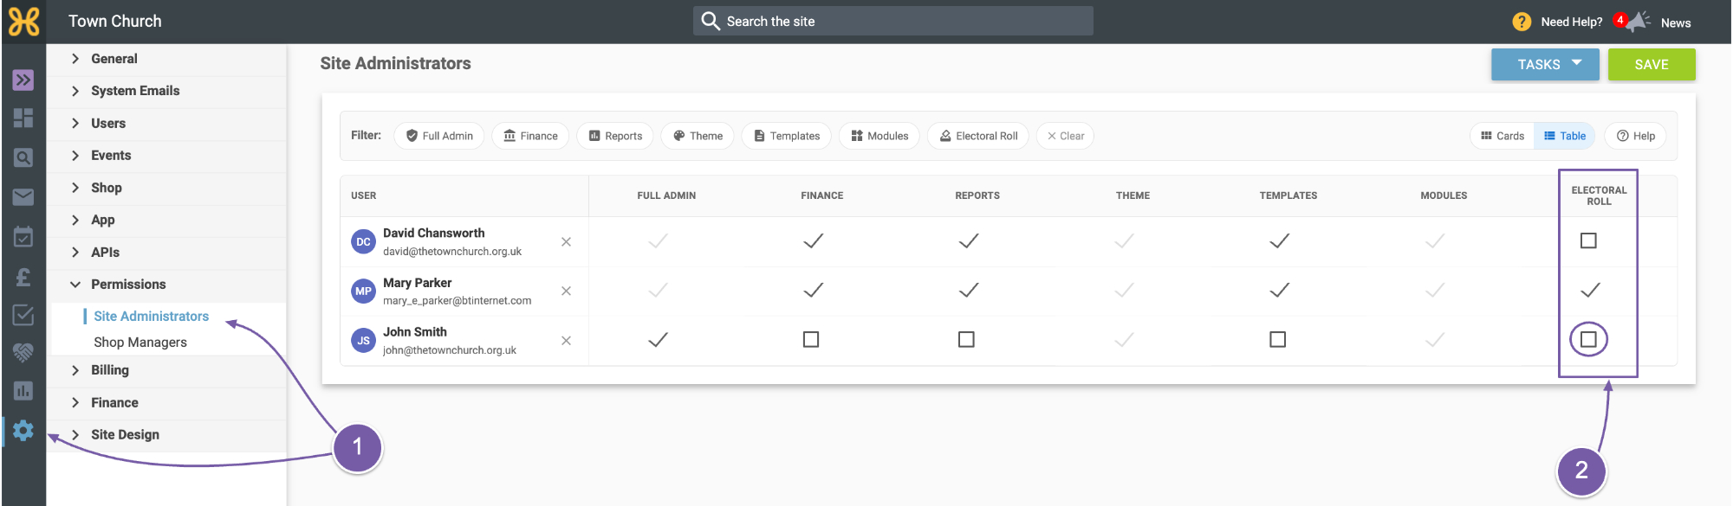Remove John Smith with the X icon
Image resolution: width=1733 pixels, height=506 pixels.
coord(566,341)
